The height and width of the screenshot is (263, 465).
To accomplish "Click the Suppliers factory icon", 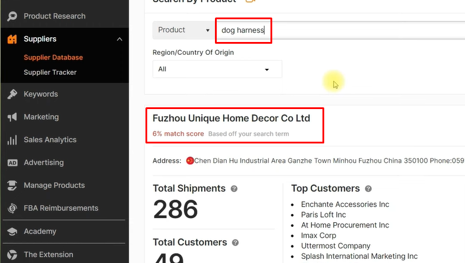I will [x=12, y=39].
